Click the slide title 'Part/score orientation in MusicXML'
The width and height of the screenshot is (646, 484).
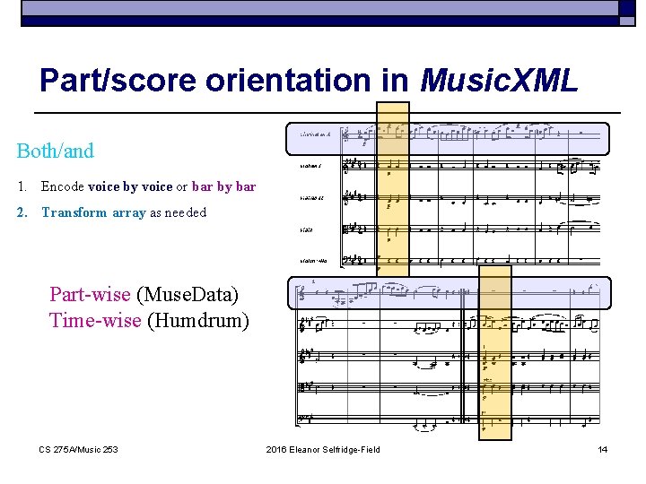point(309,81)
